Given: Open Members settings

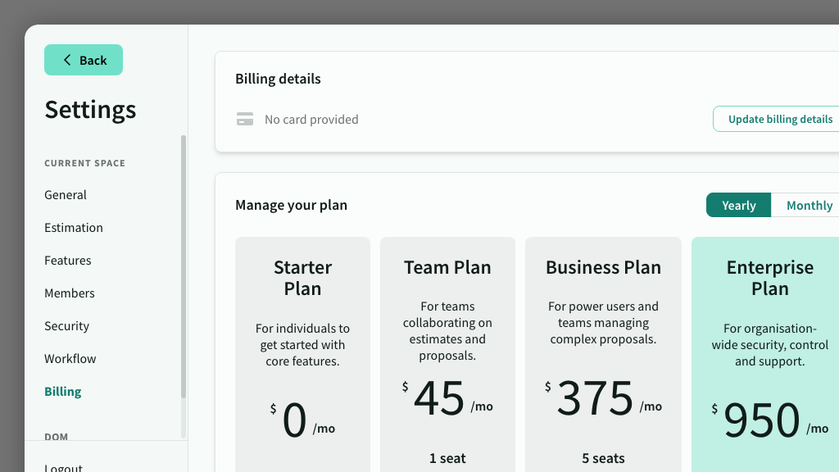Looking at the screenshot, I should coord(70,293).
